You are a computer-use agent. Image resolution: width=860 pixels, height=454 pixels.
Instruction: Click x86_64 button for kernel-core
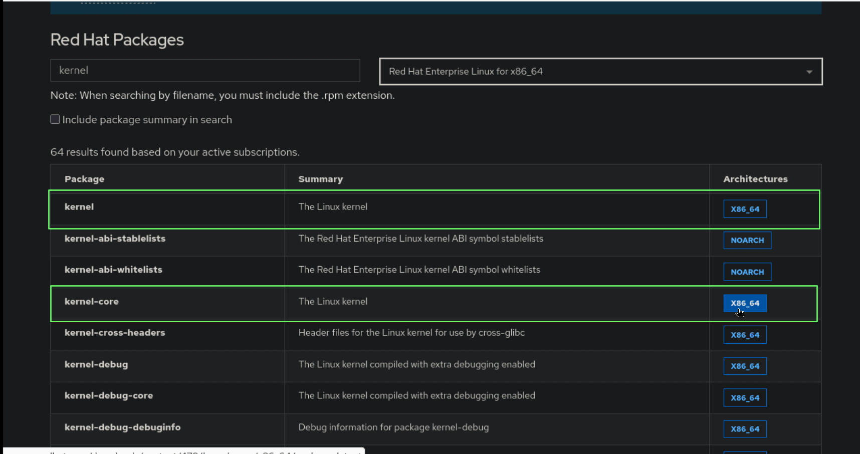(745, 303)
